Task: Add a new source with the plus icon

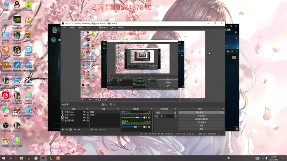Action: click(x=63, y=130)
